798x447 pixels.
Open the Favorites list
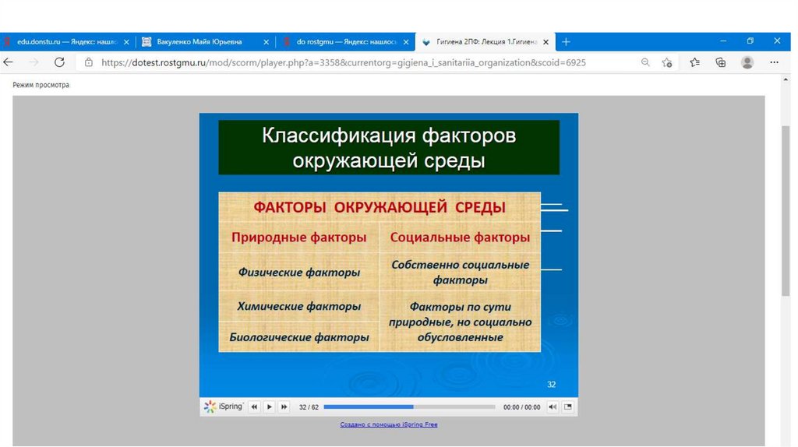(694, 62)
